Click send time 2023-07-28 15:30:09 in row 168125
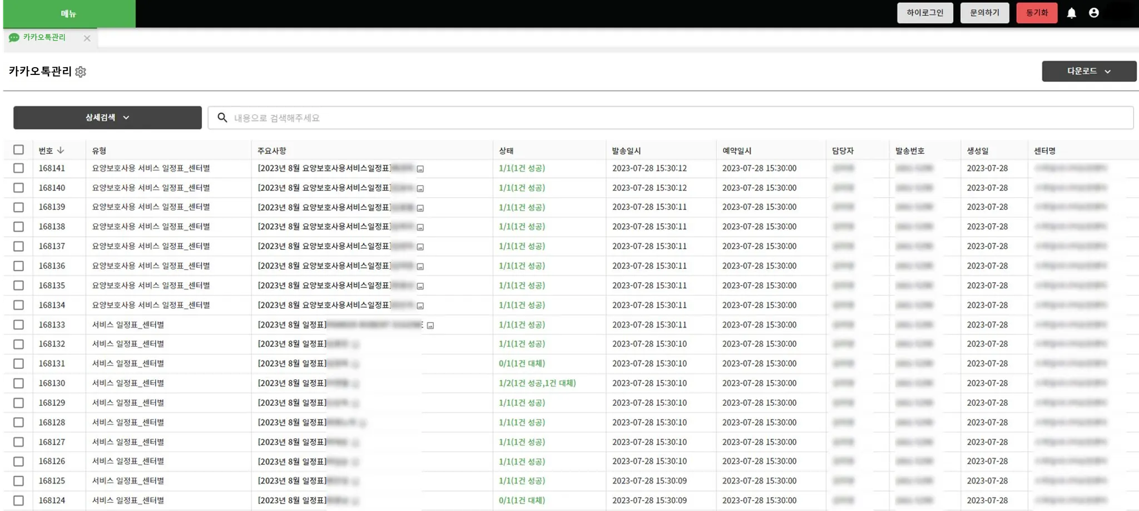1139x511 pixels. tap(650, 481)
